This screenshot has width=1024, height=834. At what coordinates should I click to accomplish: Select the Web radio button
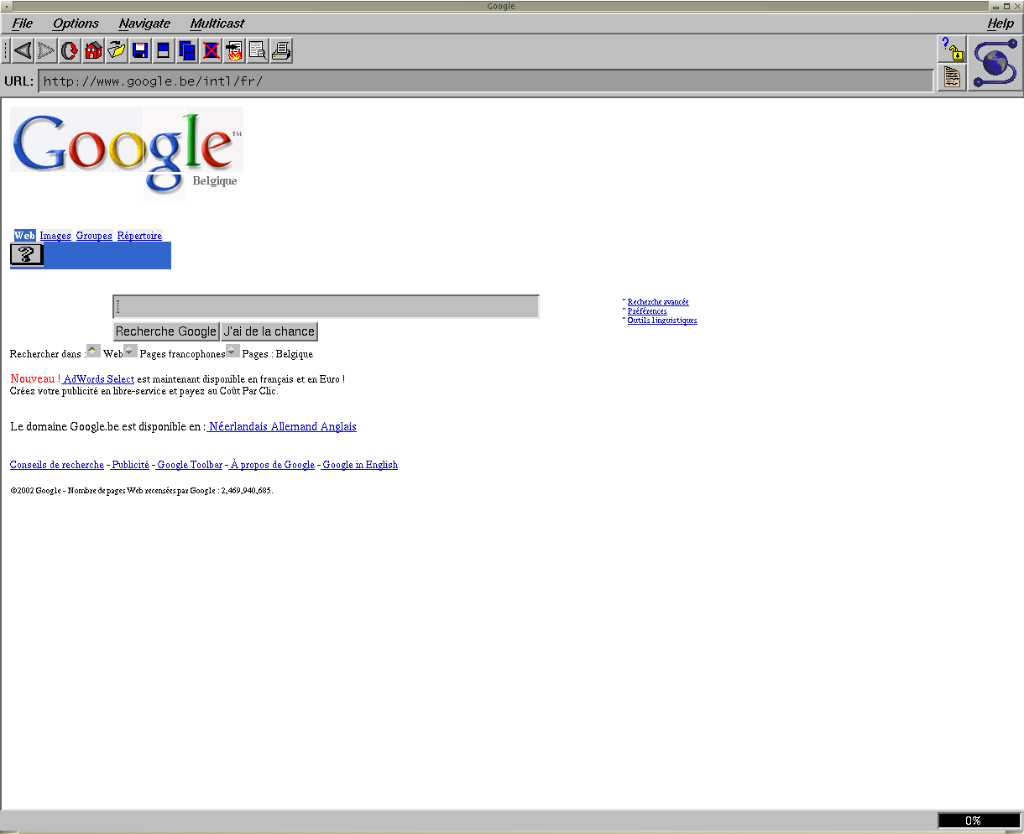[x=93, y=351]
